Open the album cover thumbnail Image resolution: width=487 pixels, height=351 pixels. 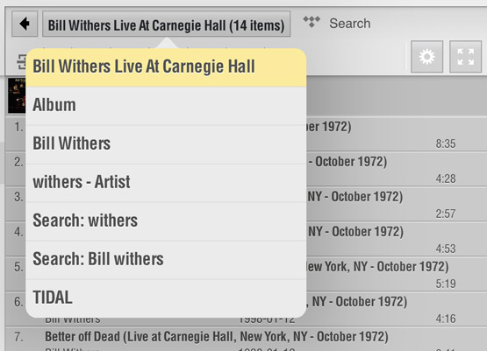17,95
